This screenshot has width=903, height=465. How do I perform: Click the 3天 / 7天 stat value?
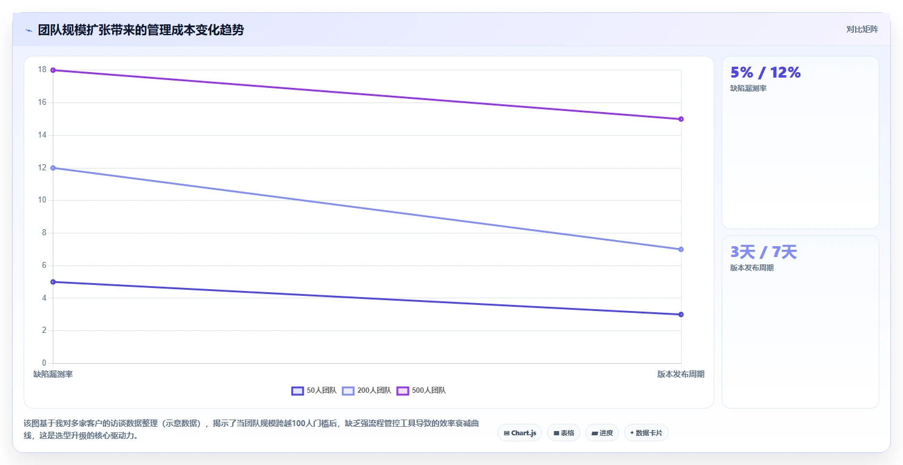764,252
